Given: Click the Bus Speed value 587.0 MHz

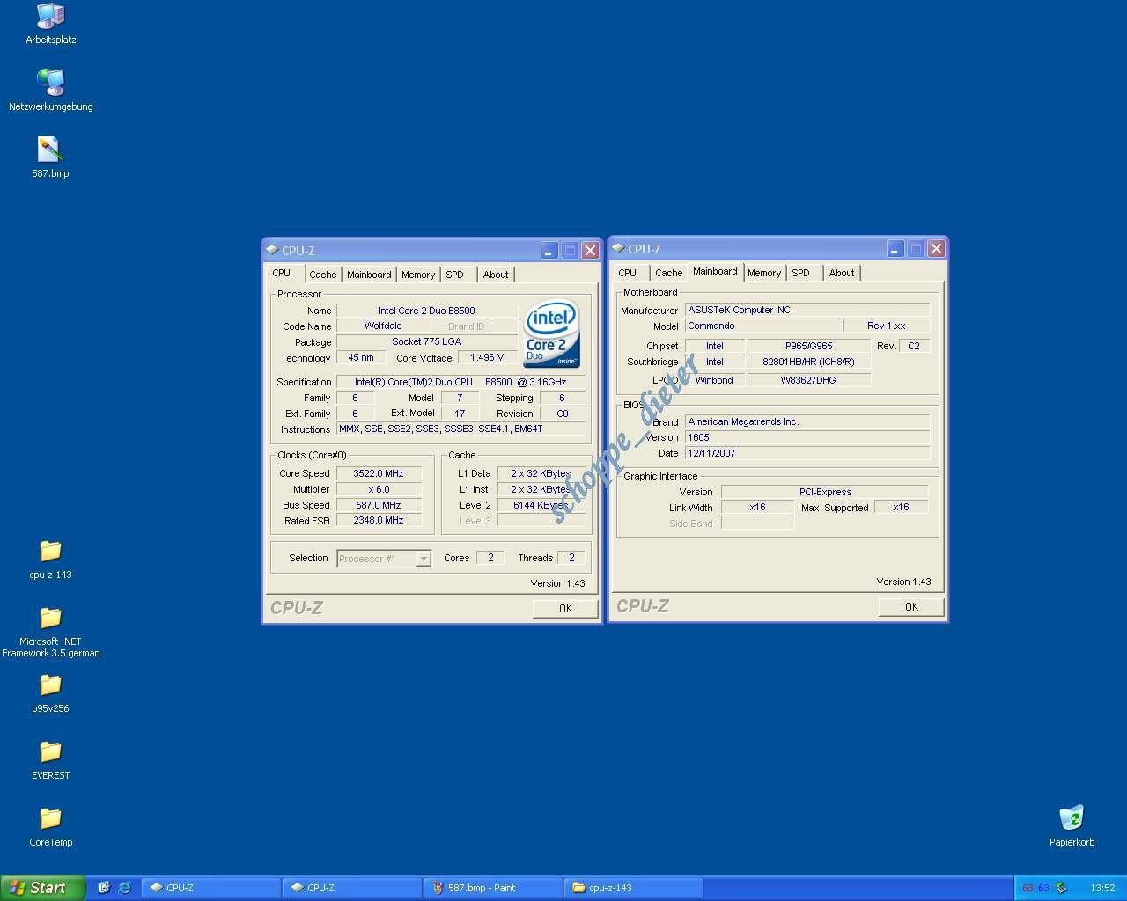Looking at the screenshot, I should coord(379,505).
